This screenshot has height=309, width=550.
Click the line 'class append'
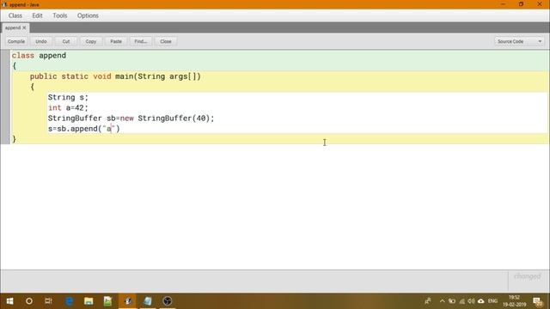(39, 55)
